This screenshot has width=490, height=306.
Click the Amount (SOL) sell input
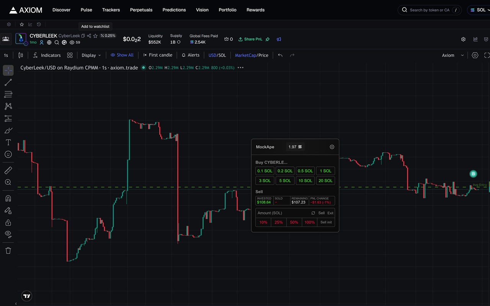[283, 213]
